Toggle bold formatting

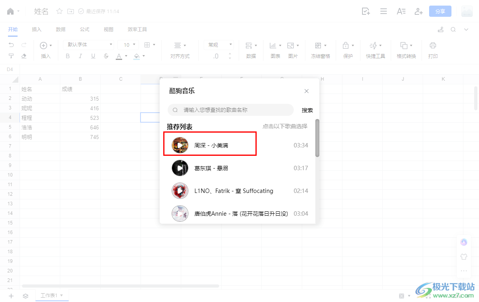coord(67,56)
